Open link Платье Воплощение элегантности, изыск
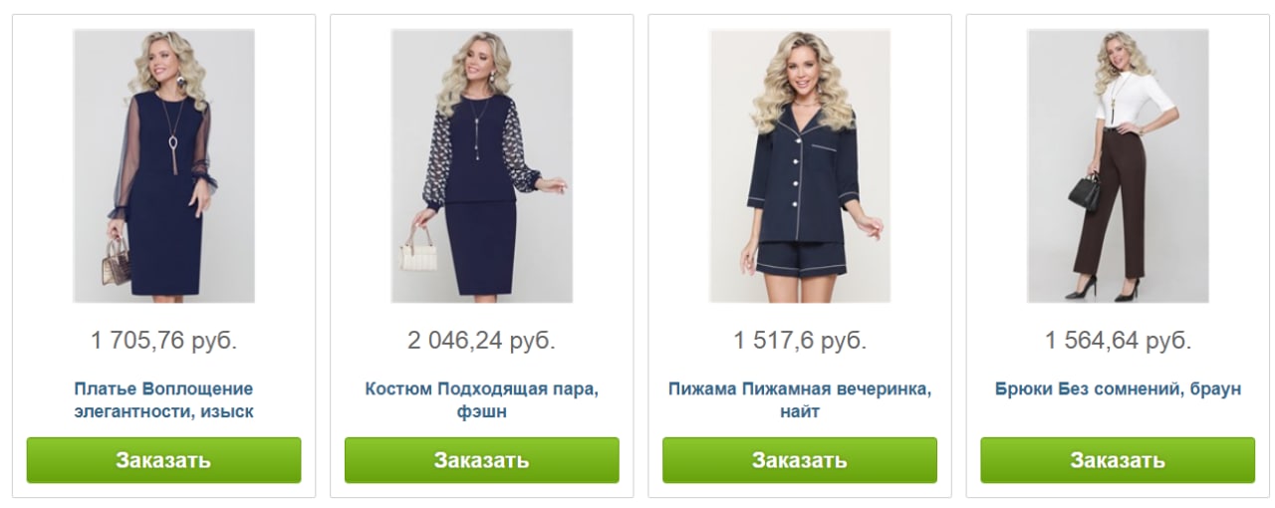Screen dimensions: 1275x508 click(x=163, y=399)
